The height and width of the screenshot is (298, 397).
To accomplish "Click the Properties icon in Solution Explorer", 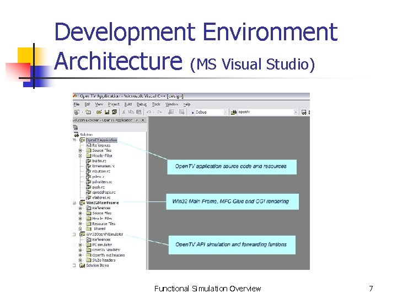I will [76, 127].
